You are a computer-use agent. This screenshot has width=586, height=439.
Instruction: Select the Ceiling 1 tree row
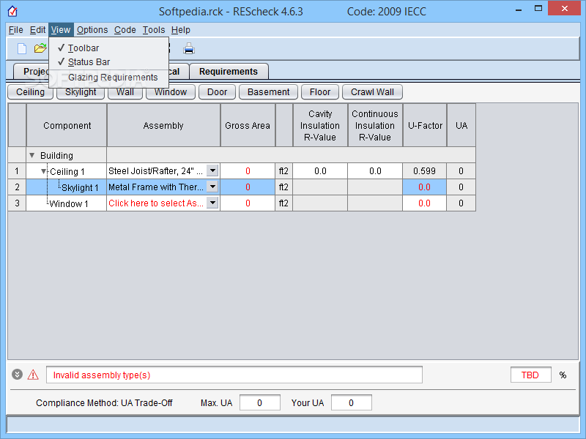point(67,172)
